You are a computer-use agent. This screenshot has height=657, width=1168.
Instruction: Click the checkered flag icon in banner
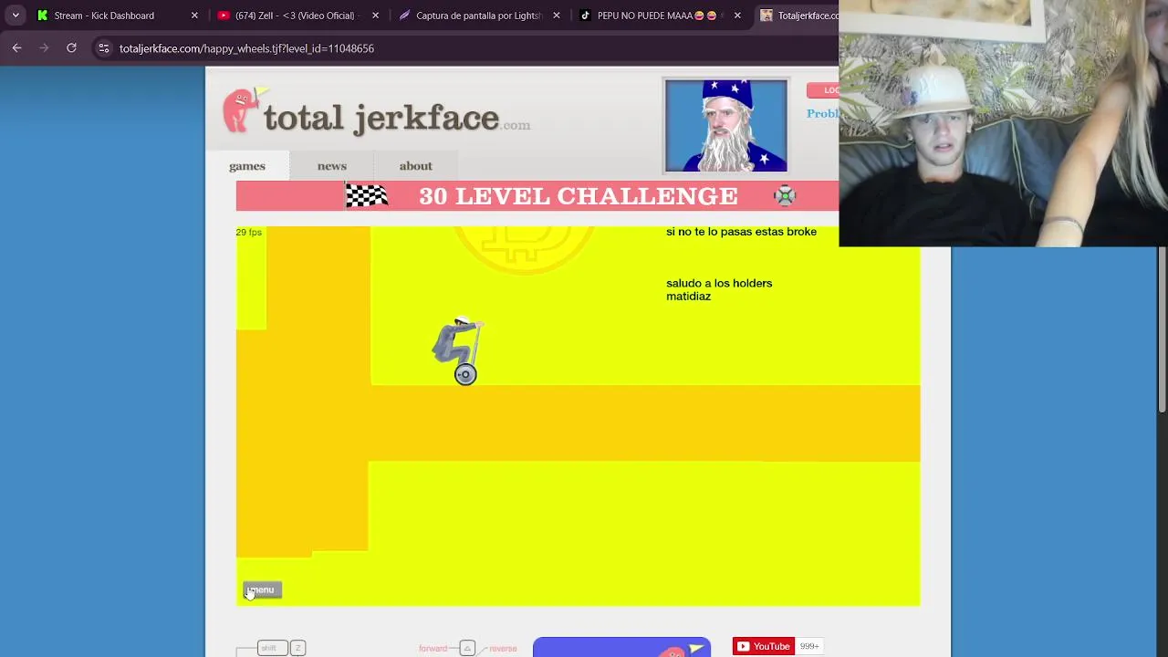(367, 195)
